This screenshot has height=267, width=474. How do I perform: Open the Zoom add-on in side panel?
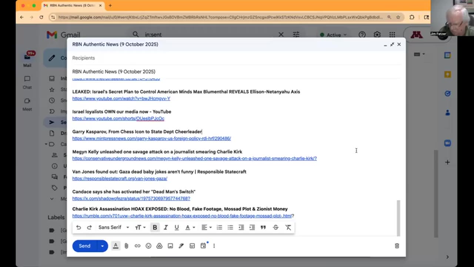coord(447,143)
